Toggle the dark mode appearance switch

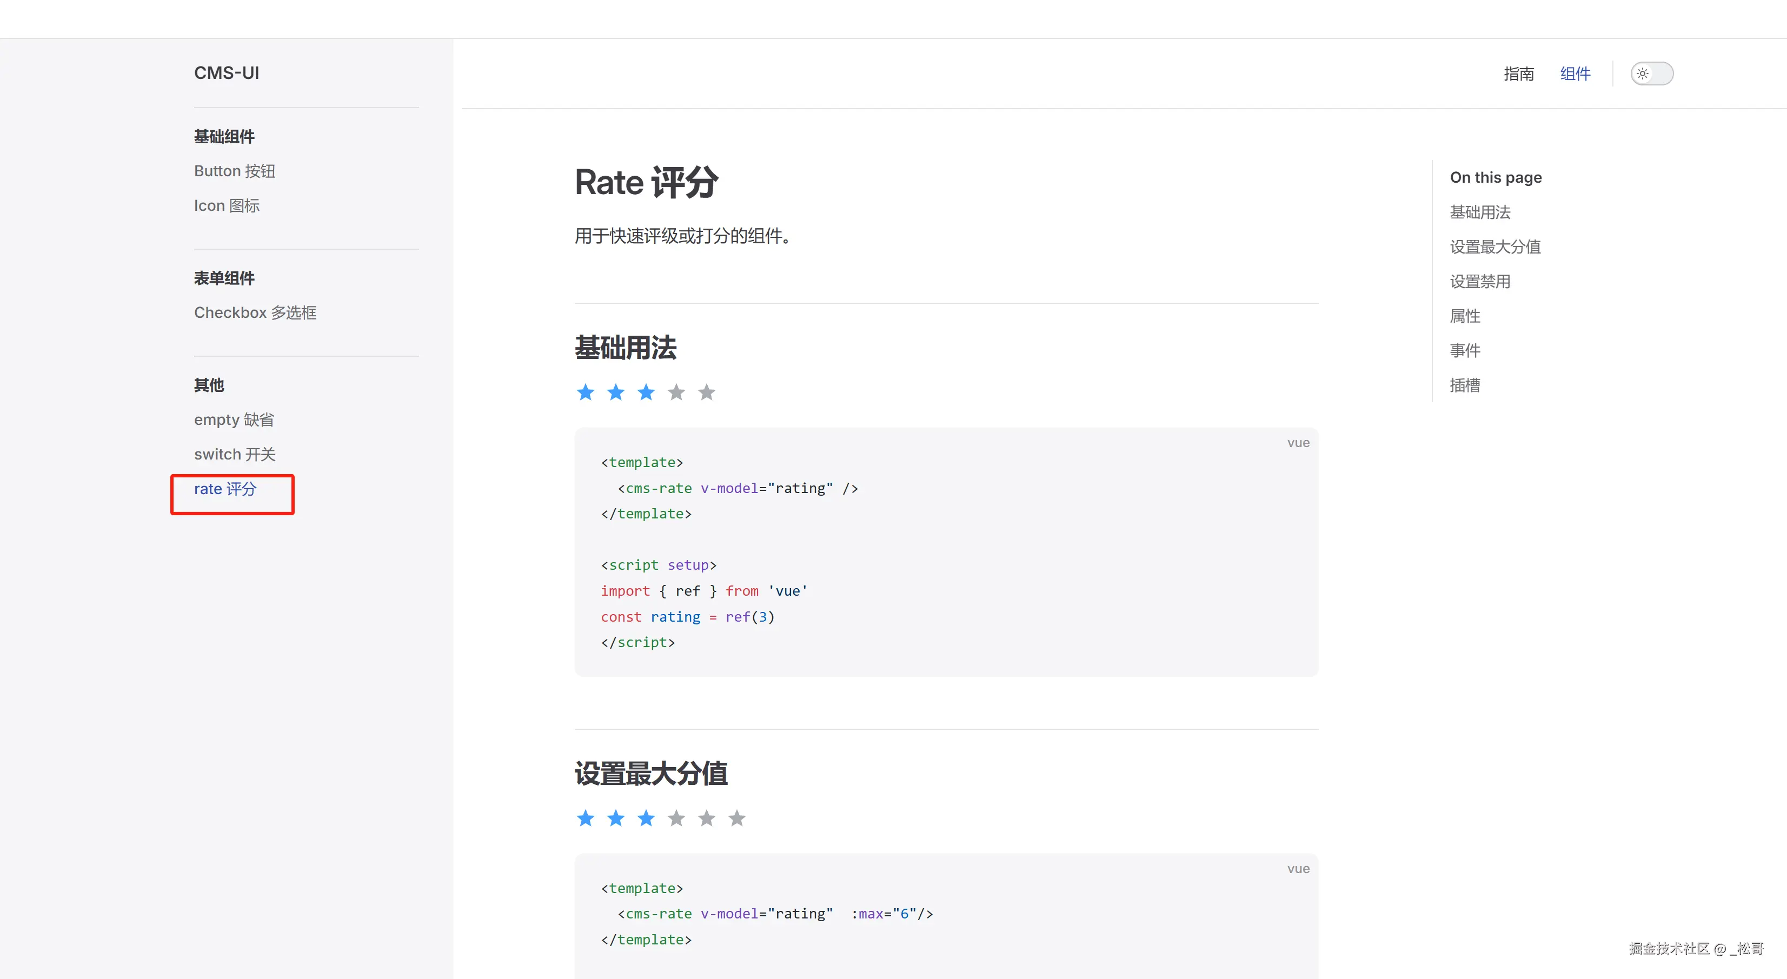coord(1651,74)
